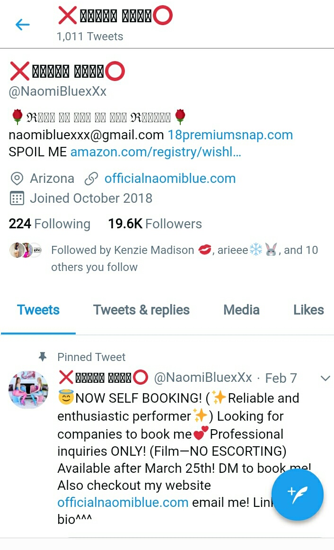This screenshot has width=334, height=550.
Task: Open the pinned tweet author's avatar
Action: [x=28, y=390]
